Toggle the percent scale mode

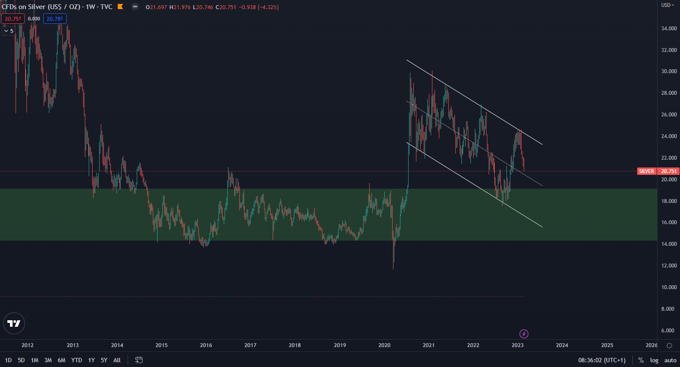point(641,360)
